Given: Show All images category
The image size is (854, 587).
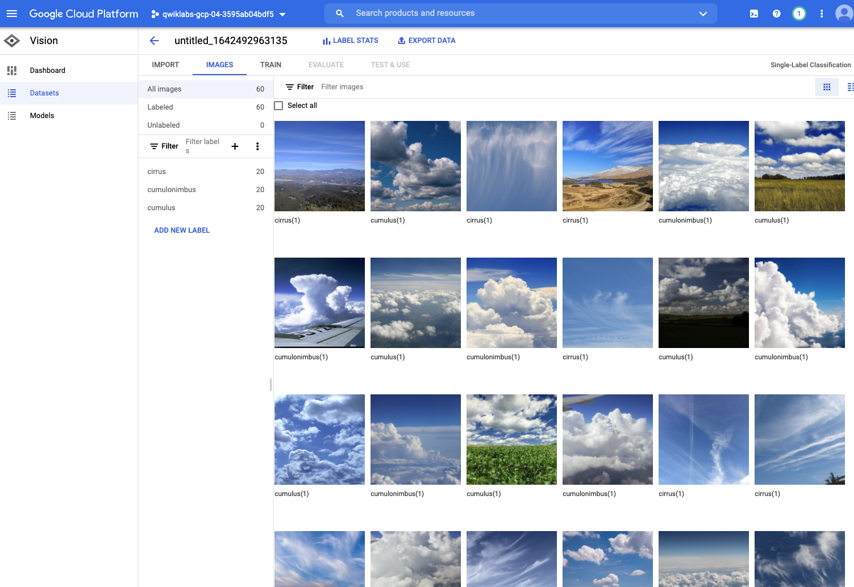Looking at the screenshot, I should (x=206, y=89).
